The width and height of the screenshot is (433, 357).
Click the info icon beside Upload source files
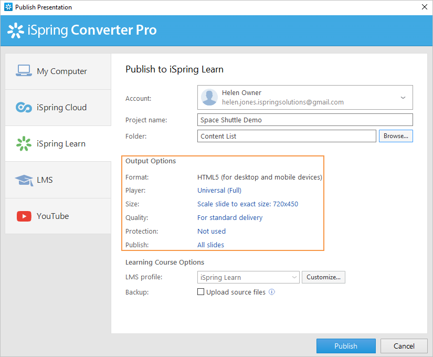click(x=272, y=292)
